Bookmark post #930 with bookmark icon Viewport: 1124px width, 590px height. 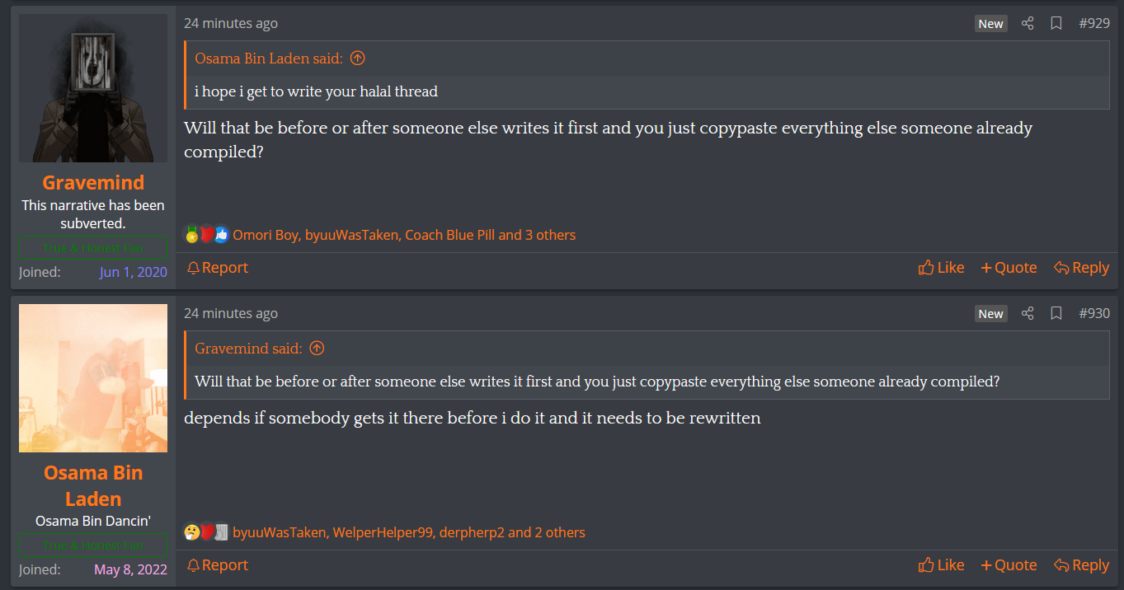click(x=1056, y=313)
